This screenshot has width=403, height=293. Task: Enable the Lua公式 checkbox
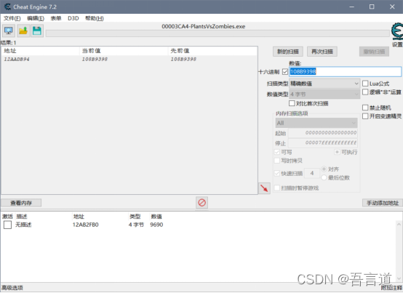click(365, 84)
